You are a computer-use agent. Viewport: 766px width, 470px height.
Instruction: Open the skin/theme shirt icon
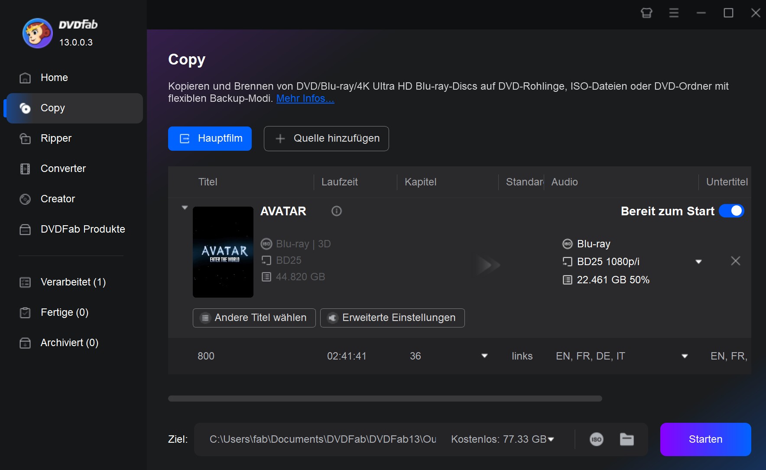[x=646, y=13]
